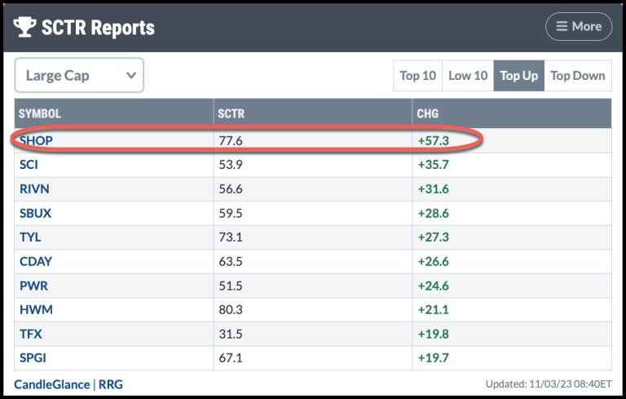
Task: Open the SCI symbol link
Action: click(29, 165)
